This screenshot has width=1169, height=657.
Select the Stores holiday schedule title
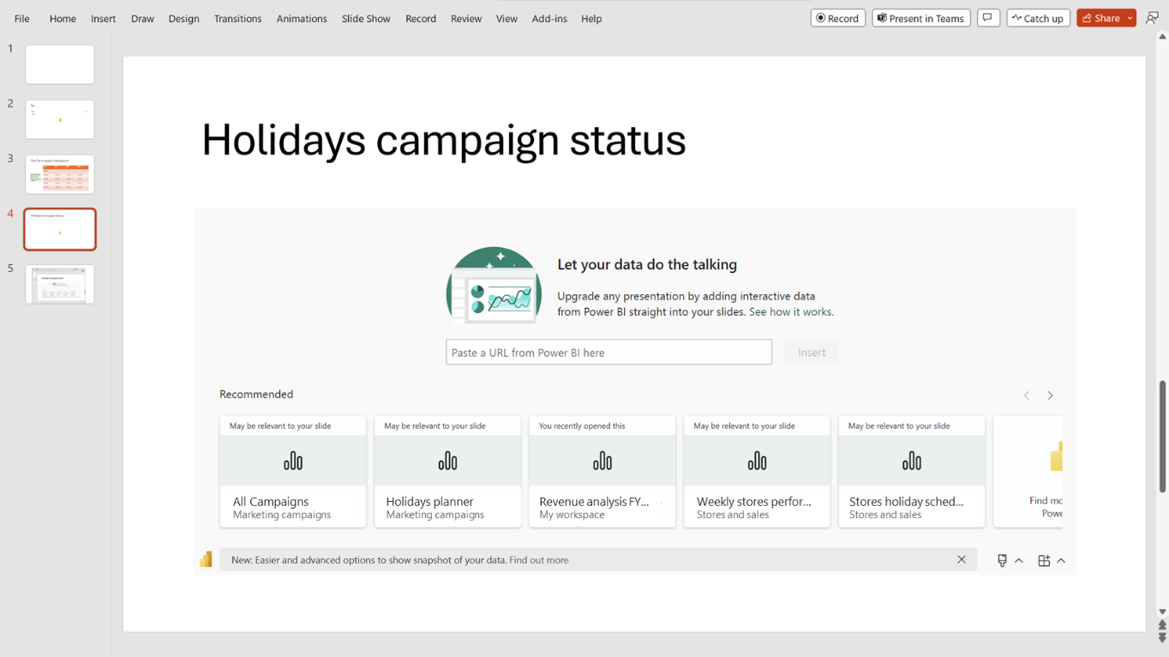click(907, 501)
